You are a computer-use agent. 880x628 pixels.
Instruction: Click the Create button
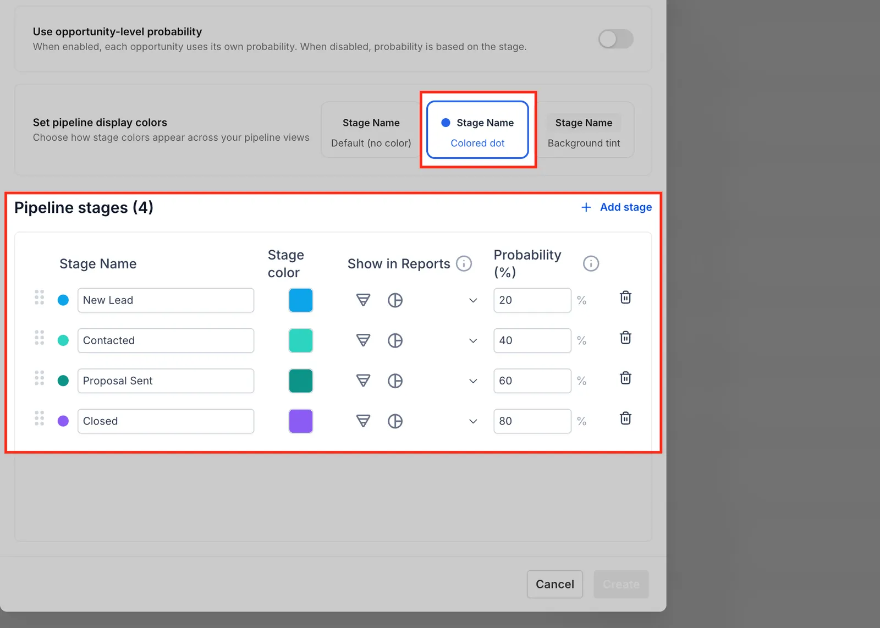pyautogui.click(x=621, y=584)
